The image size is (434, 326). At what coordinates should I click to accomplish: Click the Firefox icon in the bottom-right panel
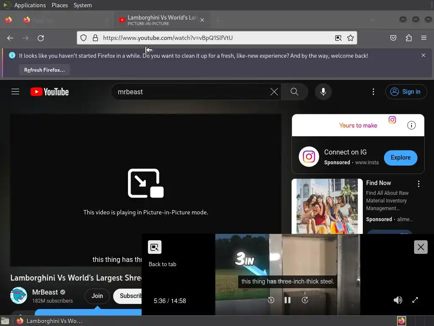coord(401,321)
